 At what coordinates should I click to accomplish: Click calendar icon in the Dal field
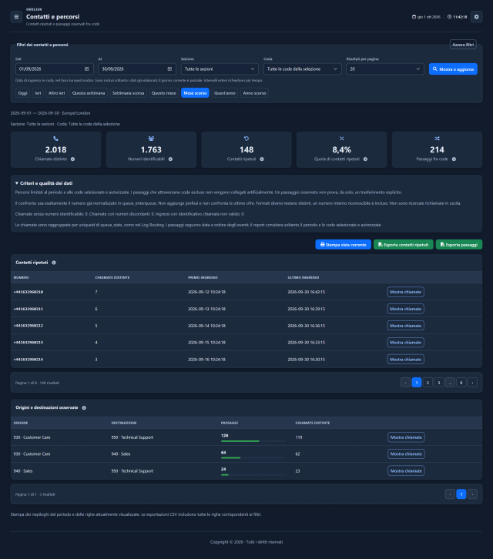coord(87,69)
